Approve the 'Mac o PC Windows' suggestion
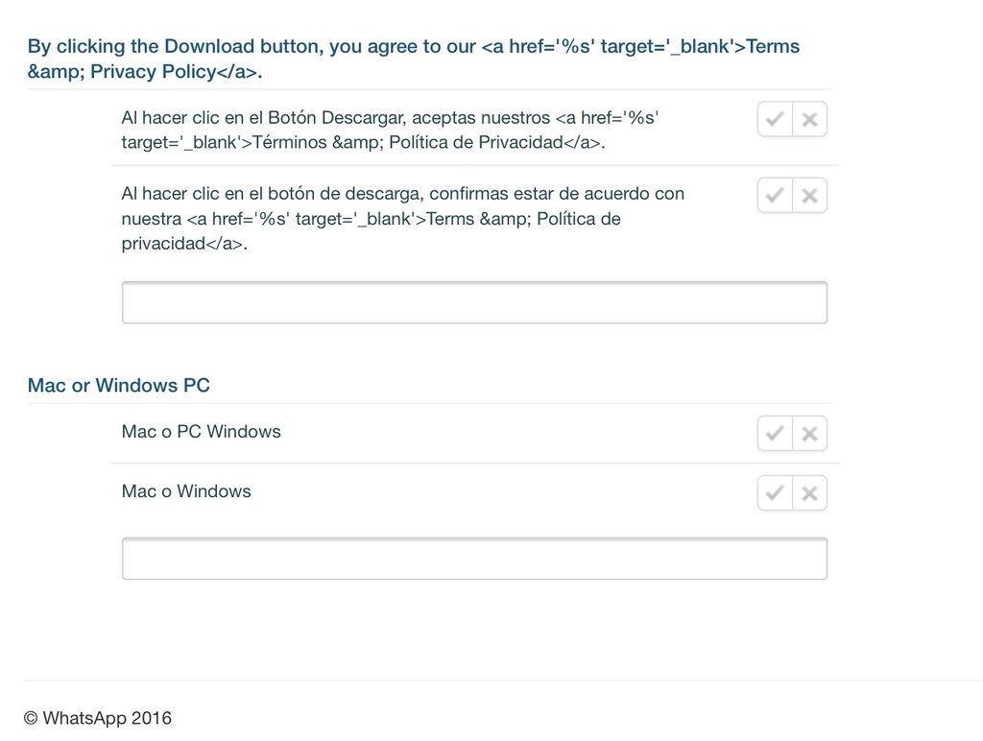The image size is (983, 741). tap(775, 434)
